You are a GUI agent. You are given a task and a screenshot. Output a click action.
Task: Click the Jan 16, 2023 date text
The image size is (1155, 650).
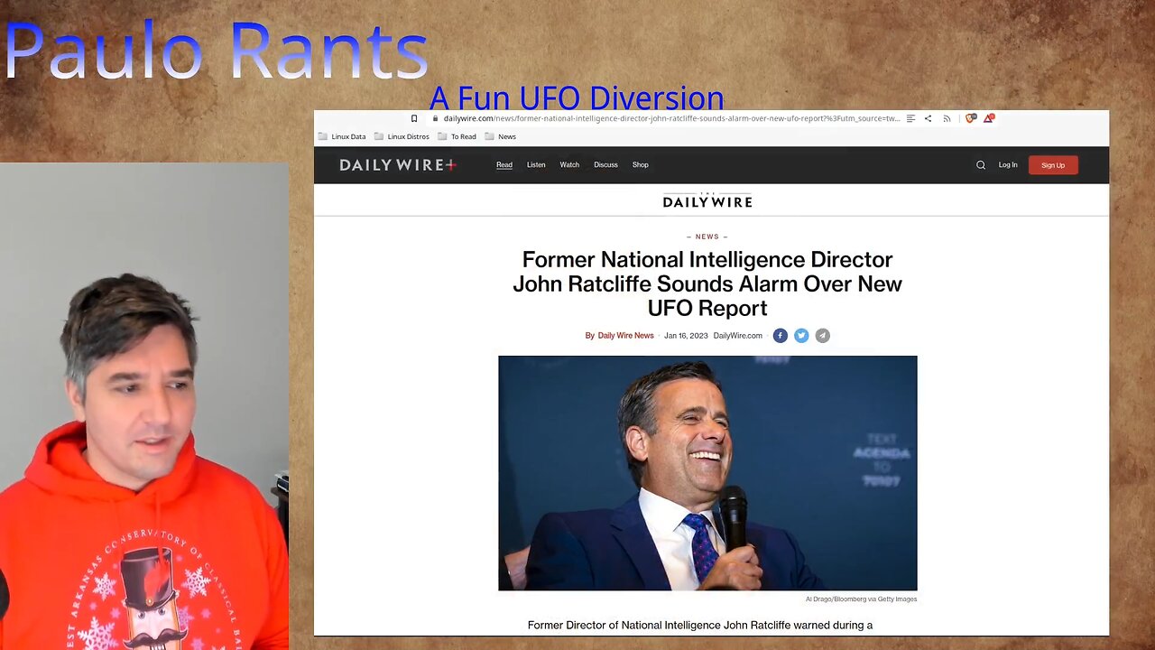point(686,336)
